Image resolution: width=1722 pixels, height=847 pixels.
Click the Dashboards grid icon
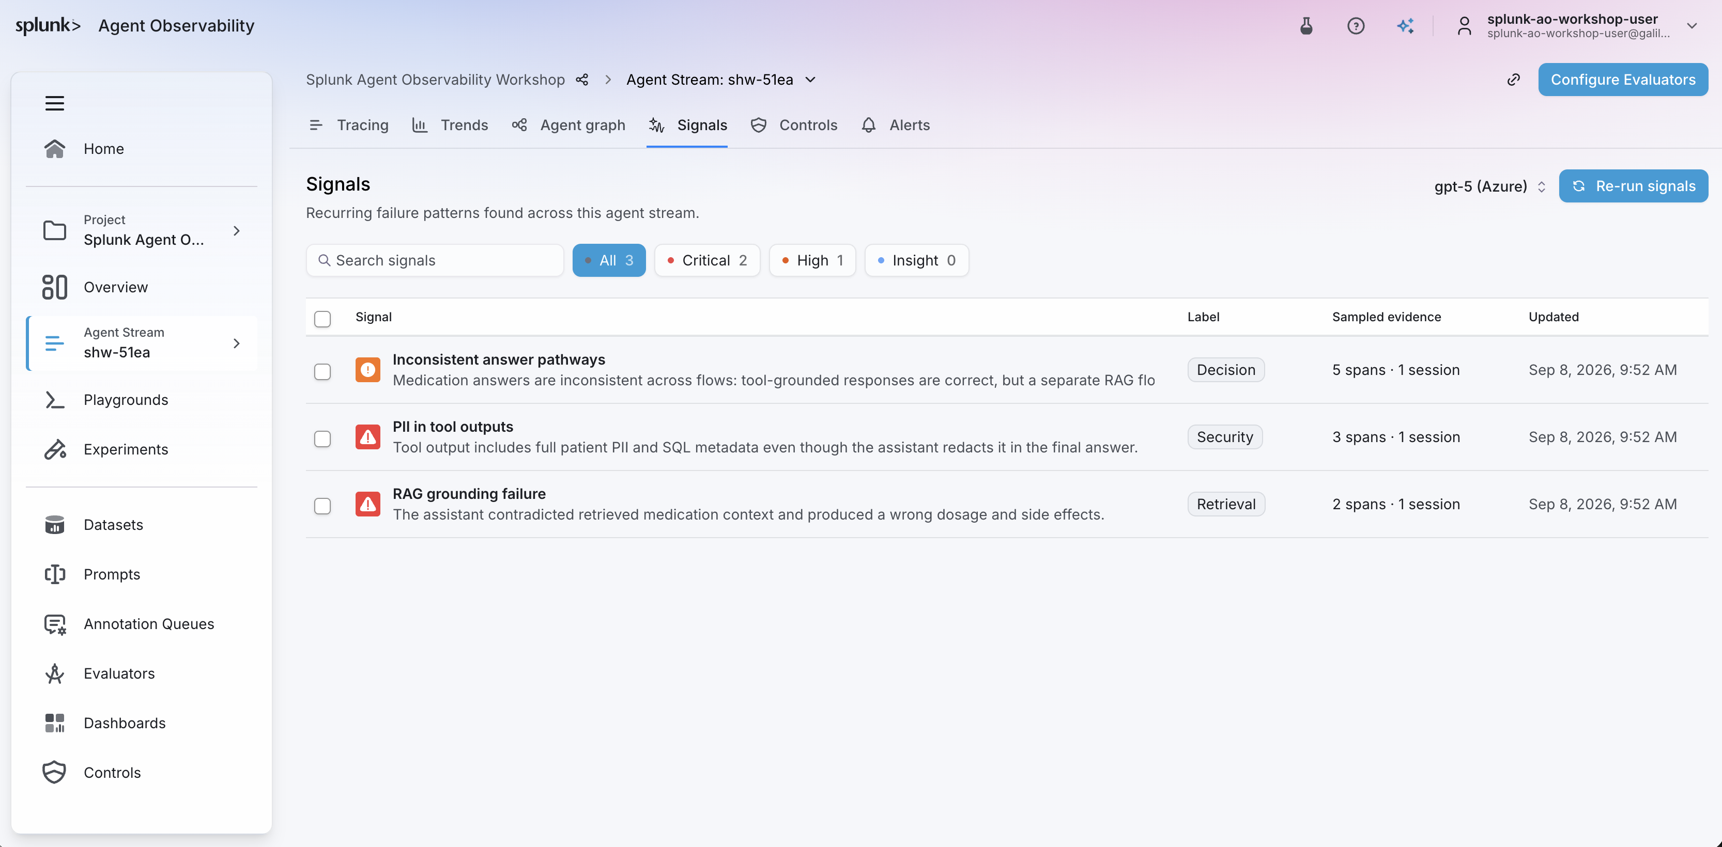[x=55, y=723]
